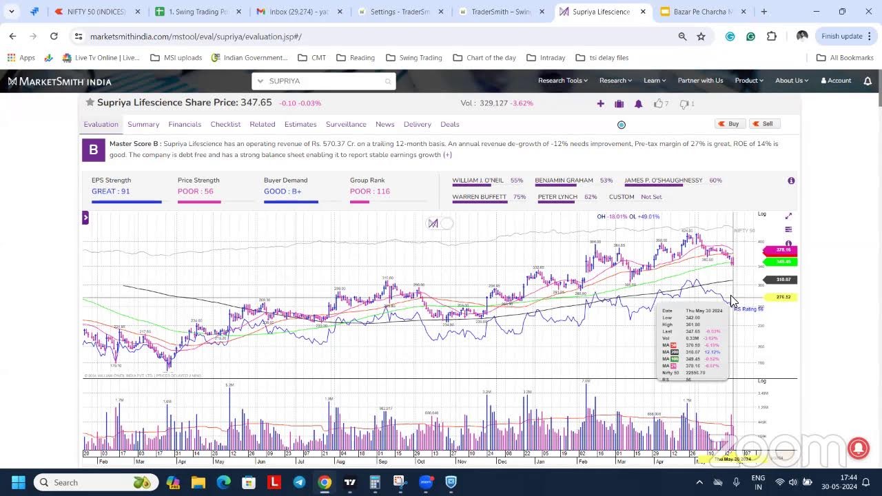Click yellow 276.52 price tag
Viewport: 882px width, 496px height.
coord(781,297)
